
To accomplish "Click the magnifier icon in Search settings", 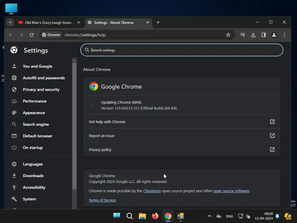I will [x=87, y=50].
